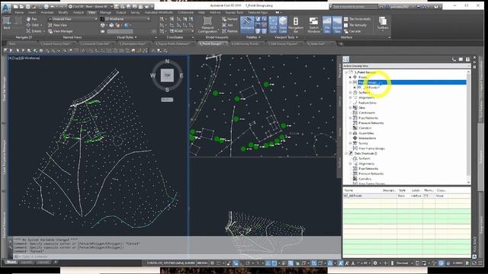Click the Join viewports button

coord(227,25)
